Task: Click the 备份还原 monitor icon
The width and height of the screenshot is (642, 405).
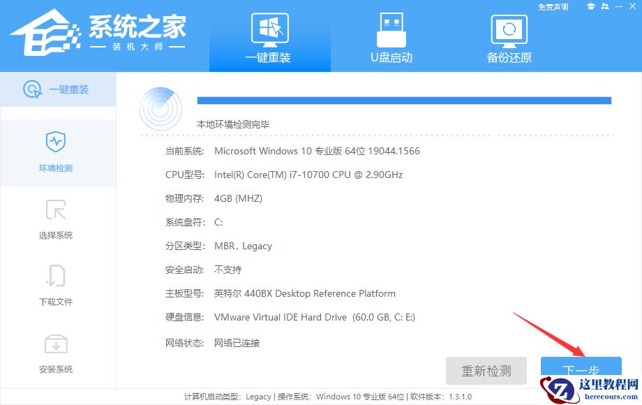Action: tap(509, 29)
